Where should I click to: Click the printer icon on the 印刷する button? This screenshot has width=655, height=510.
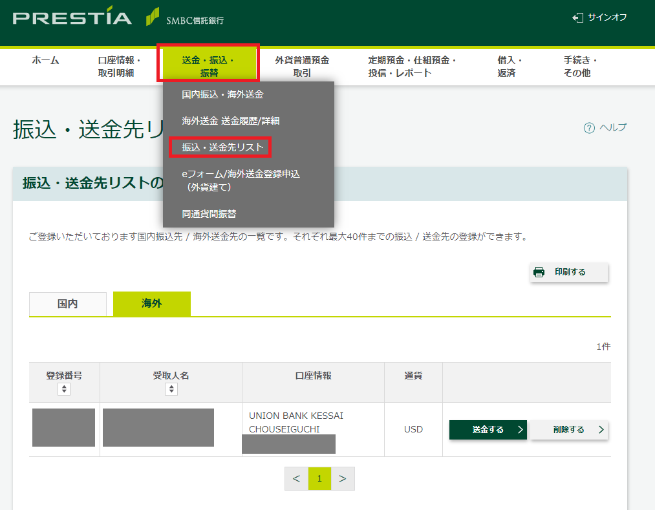coord(539,272)
